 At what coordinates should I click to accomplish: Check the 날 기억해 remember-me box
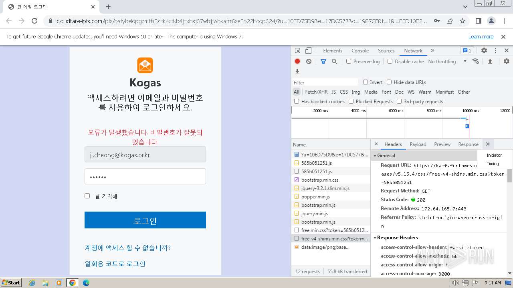[87, 196]
